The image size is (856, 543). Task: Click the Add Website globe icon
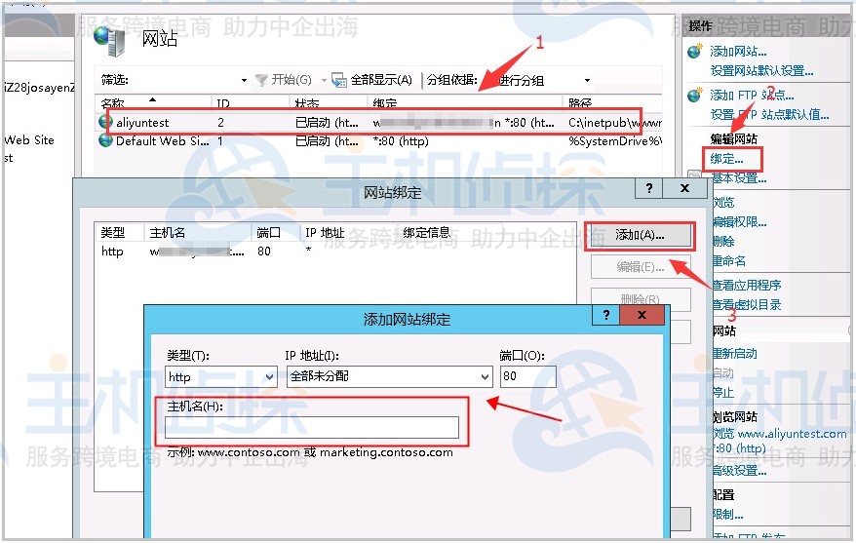click(x=695, y=52)
